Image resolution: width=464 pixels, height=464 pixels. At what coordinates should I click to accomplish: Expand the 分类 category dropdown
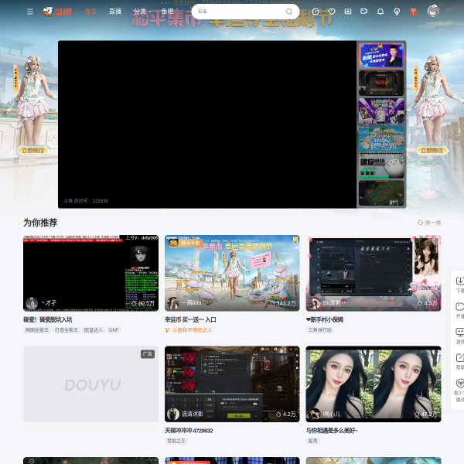142,12
